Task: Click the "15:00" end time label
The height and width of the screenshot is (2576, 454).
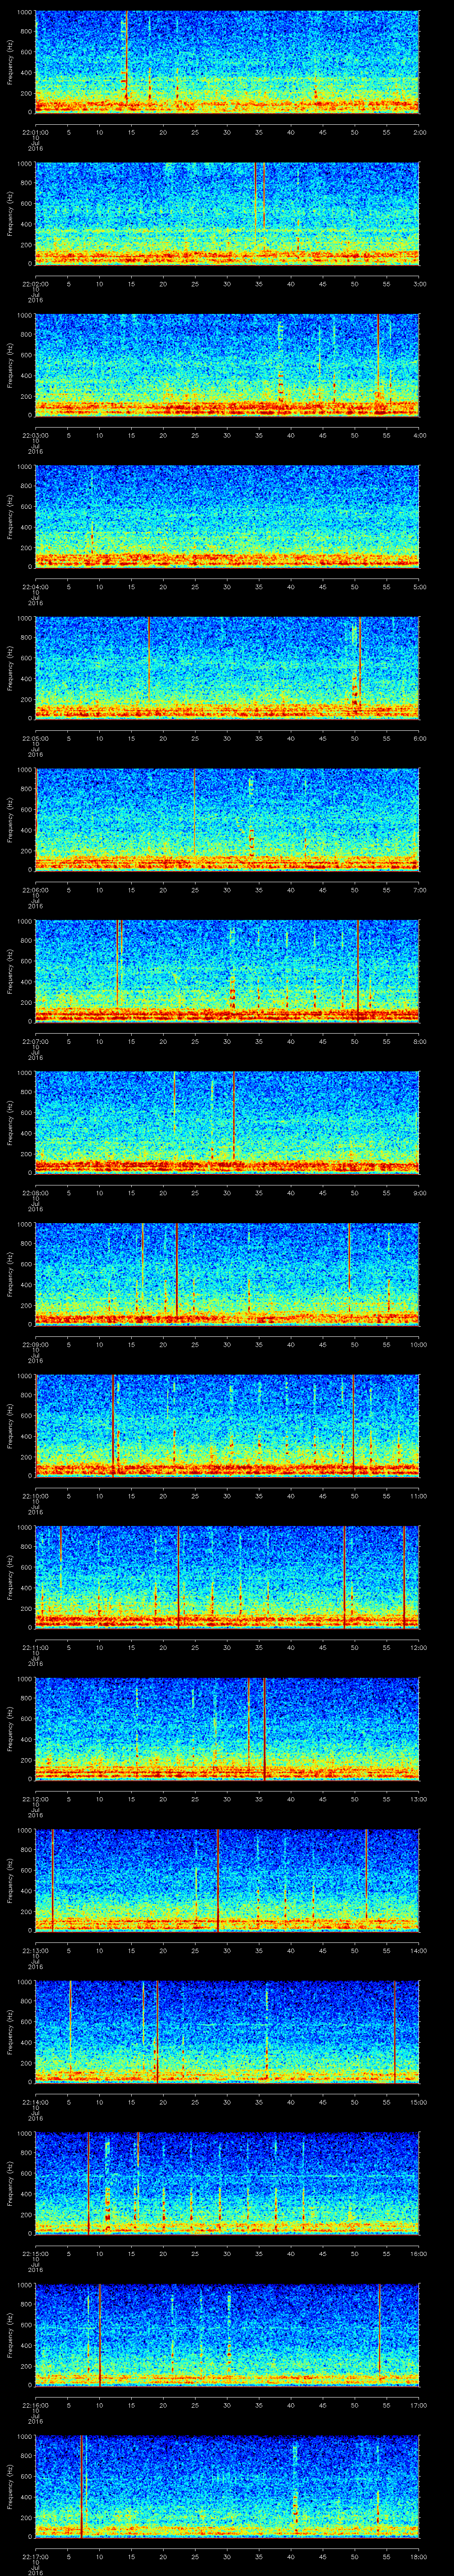Action: [x=418, y=2101]
